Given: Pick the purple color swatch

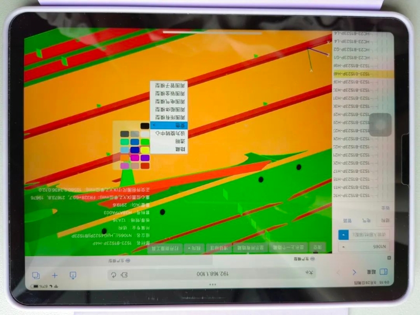Looking at the screenshot, I should pos(145,158).
